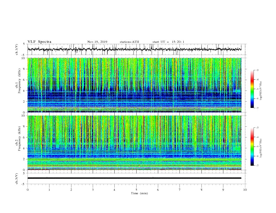Click time axis tick label "5"
This screenshot has width=276, height=213.
coord(136,190)
